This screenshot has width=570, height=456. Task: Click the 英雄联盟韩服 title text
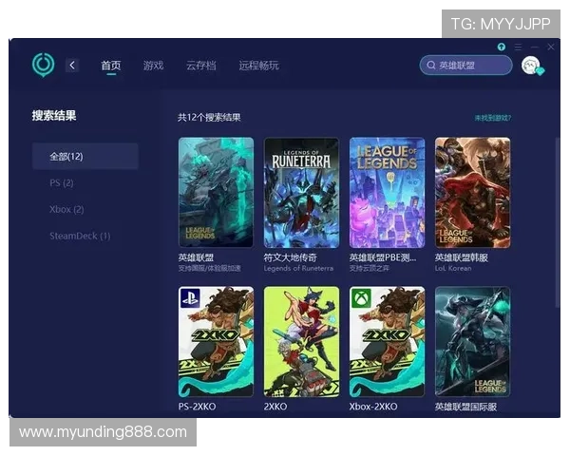click(x=462, y=257)
